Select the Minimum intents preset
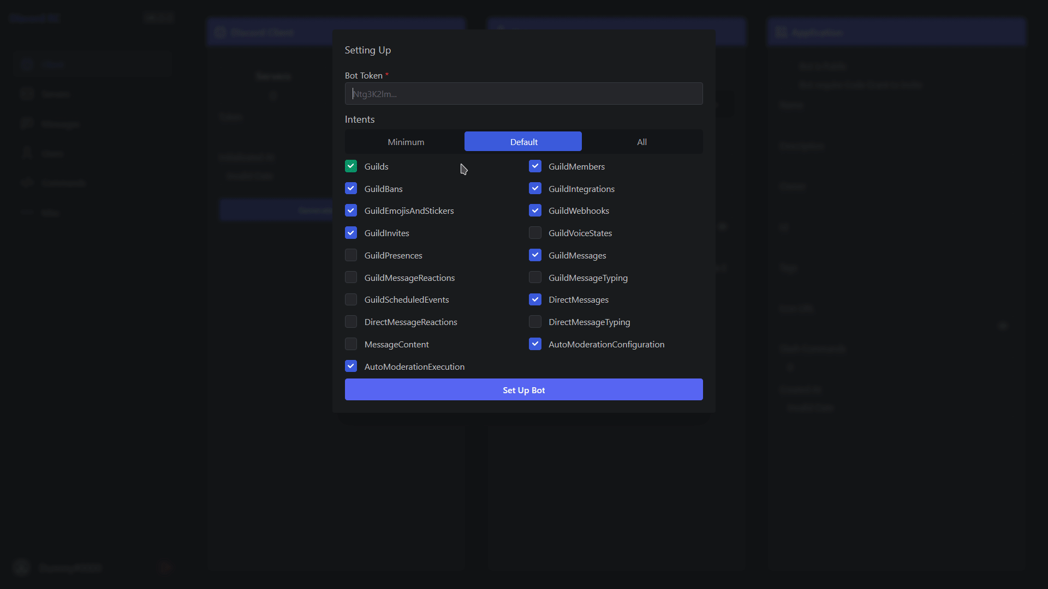The height and width of the screenshot is (589, 1048). point(406,142)
